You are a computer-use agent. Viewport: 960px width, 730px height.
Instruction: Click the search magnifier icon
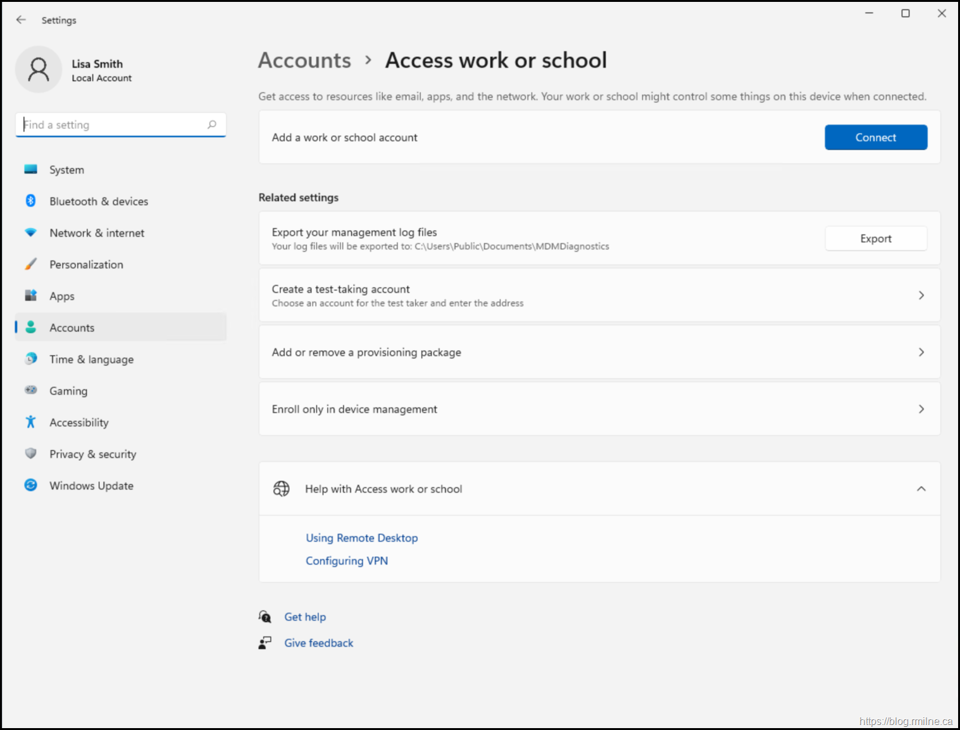pos(212,125)
